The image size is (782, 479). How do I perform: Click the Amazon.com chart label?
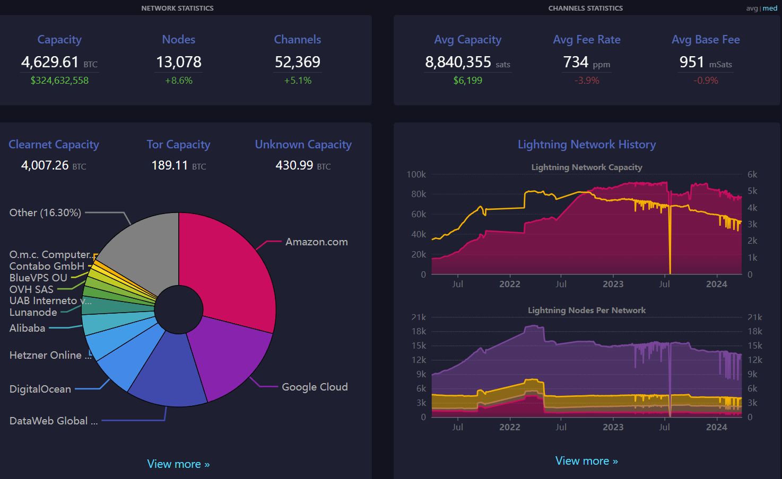tap(317, 242)
